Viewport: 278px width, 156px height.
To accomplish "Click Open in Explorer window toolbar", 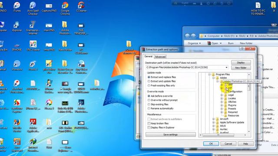I will pyautogui.click(x=215, y=43).
